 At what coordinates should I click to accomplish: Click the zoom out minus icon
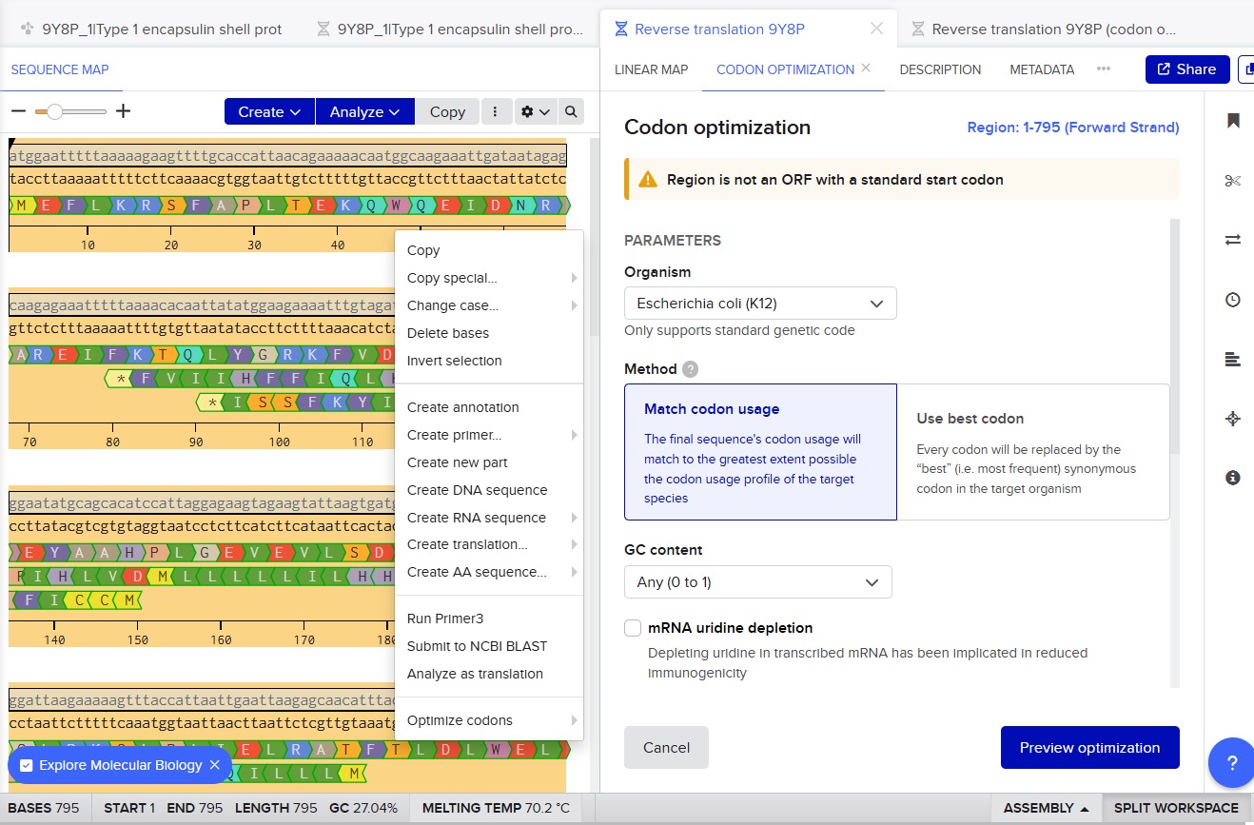(x=18, y=111)
